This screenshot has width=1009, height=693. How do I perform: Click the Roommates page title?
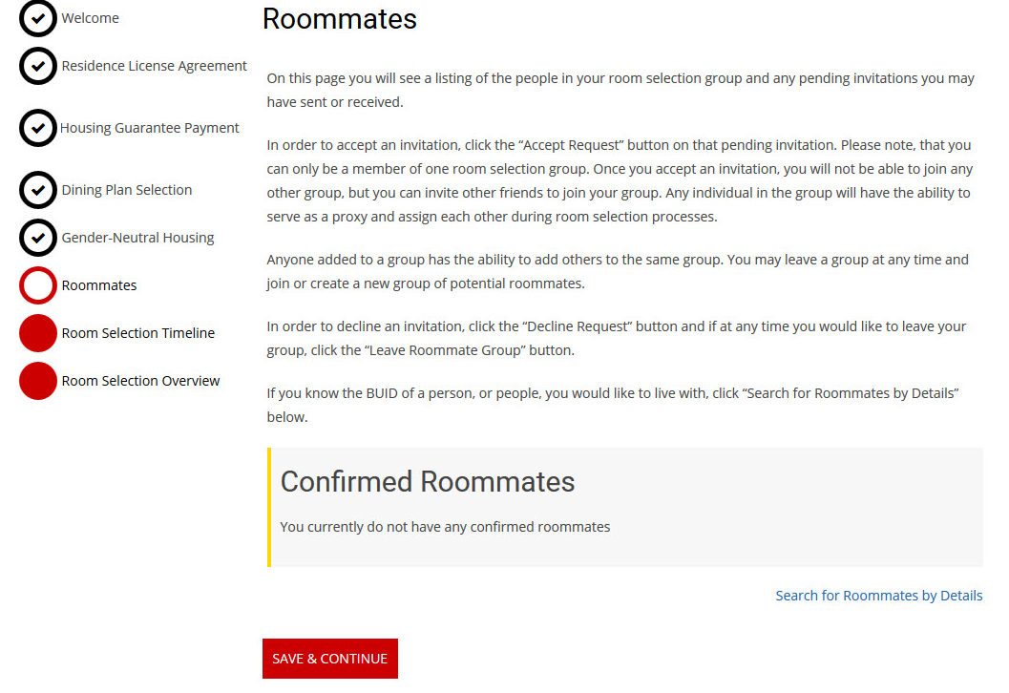[340, 19]
